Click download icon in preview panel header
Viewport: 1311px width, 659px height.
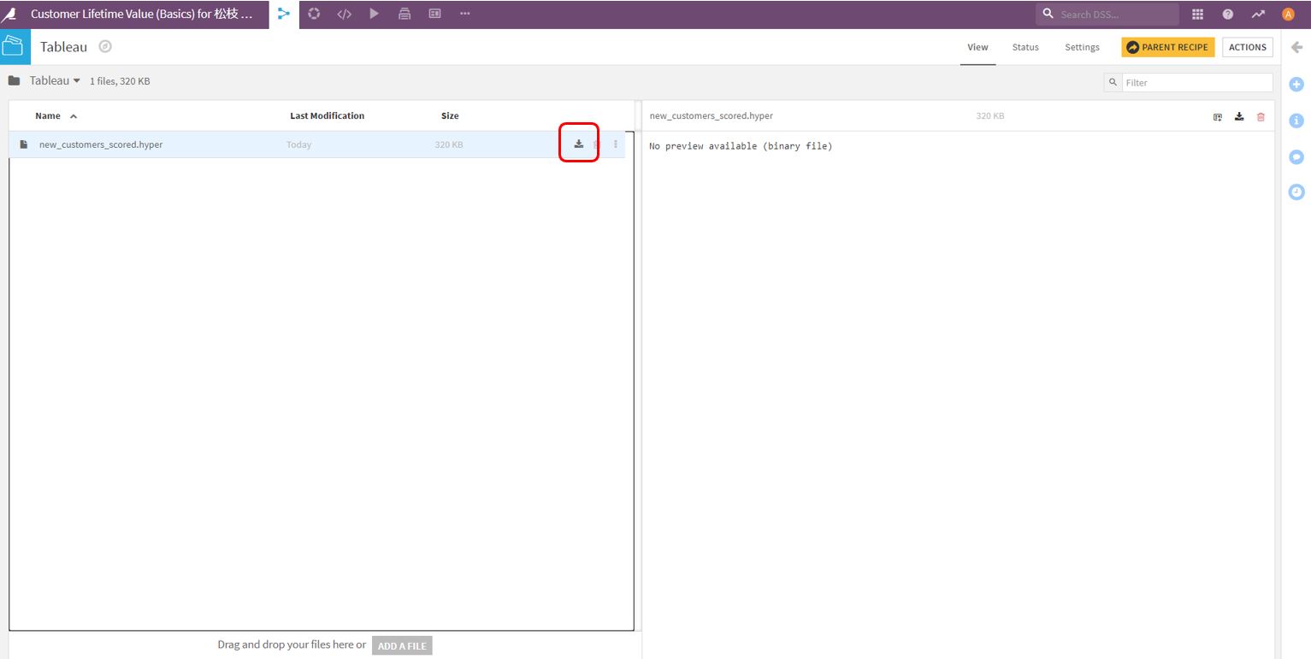click(1239, 116)
